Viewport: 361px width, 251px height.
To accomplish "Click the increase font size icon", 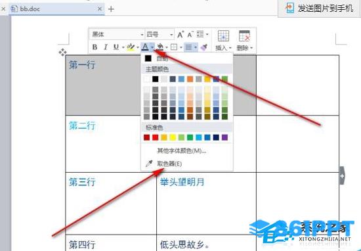I will click(x=180, y=35).
